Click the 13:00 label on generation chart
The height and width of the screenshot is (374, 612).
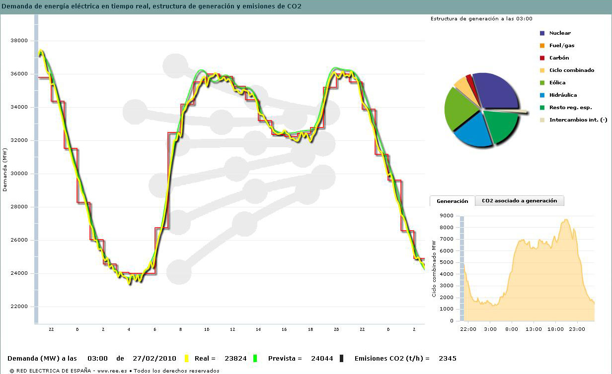click(x=534, y=328)
